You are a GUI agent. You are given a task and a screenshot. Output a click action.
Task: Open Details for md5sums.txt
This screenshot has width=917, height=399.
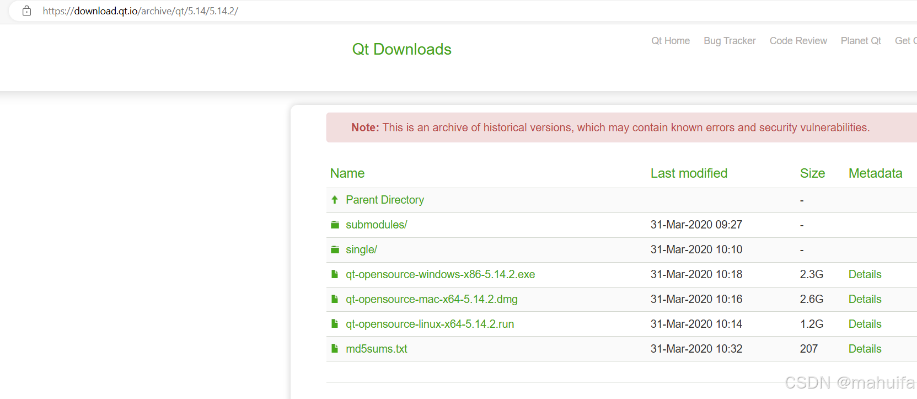[x=865, y=349]
